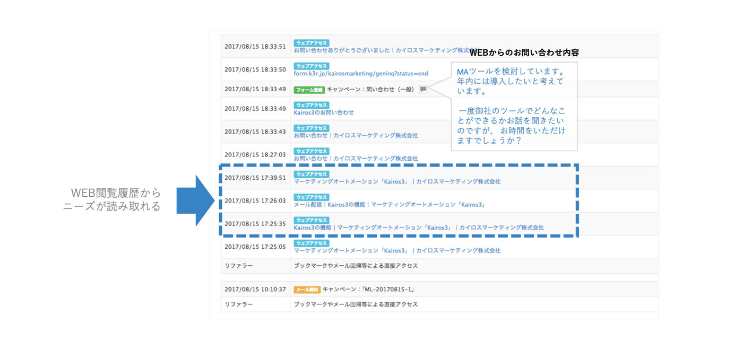
Task: Click the timestamp 2017/08/15 17:26:03
Action: [255, 200]
